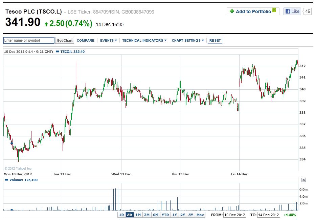Viewport: 315px width, 220px height.
Task: Click the '342' price axis label
Action: coord(302,66)
